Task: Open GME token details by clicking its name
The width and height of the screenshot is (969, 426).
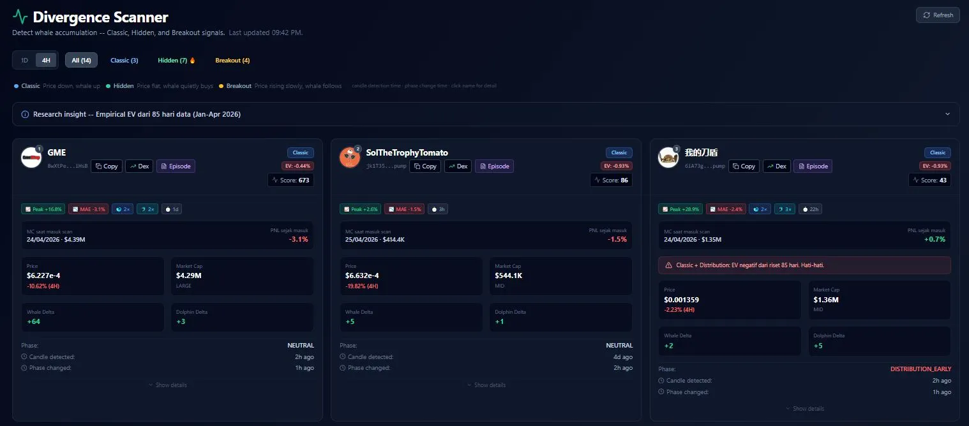Action: tap(56, 152)
